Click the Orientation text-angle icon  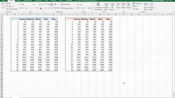tap(55, 4)
